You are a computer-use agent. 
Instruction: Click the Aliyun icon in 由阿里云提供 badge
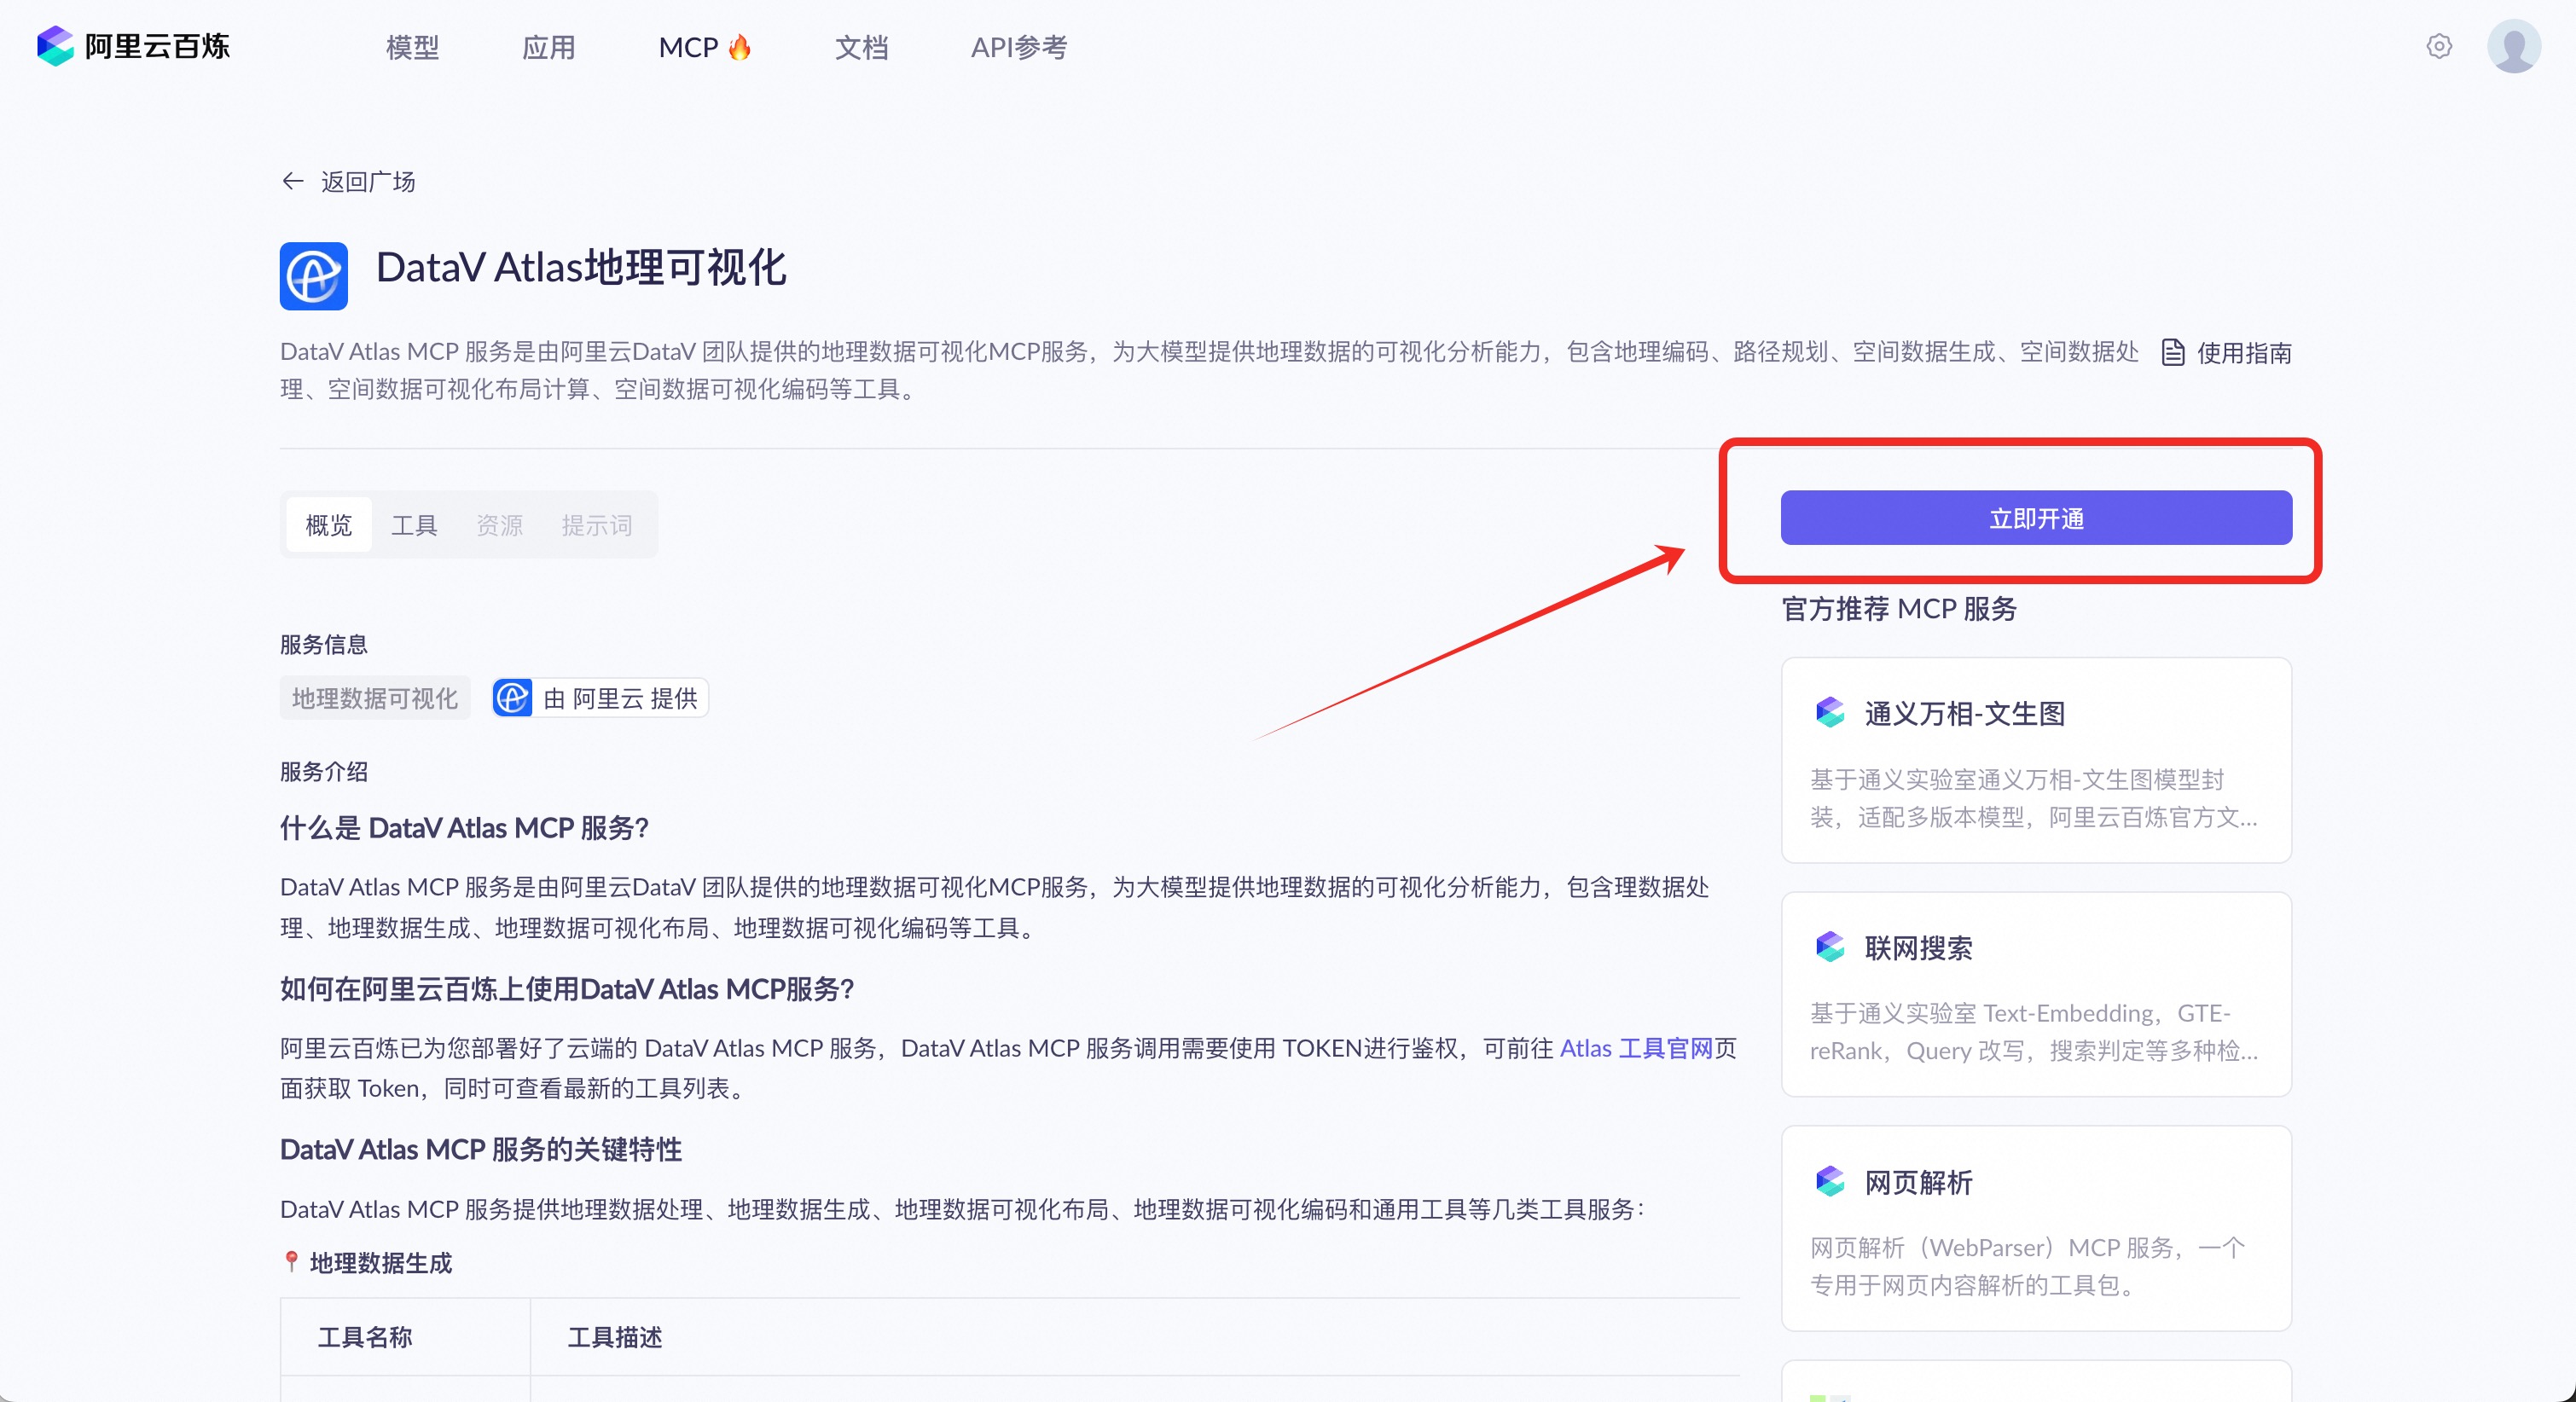[x=513, y=698]
